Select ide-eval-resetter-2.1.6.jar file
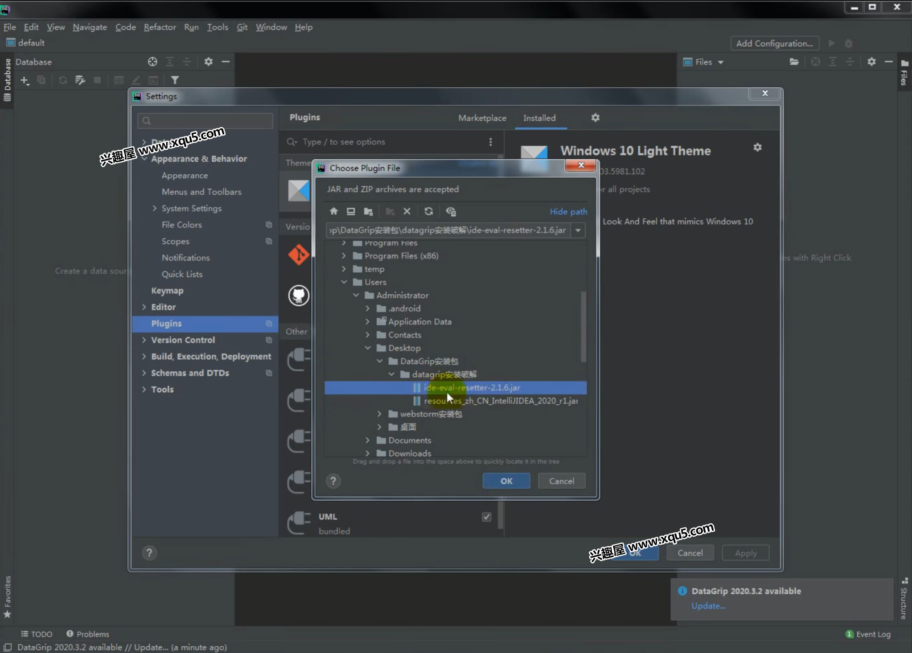The height and width of the screenshot is (653, 912). 456,388
